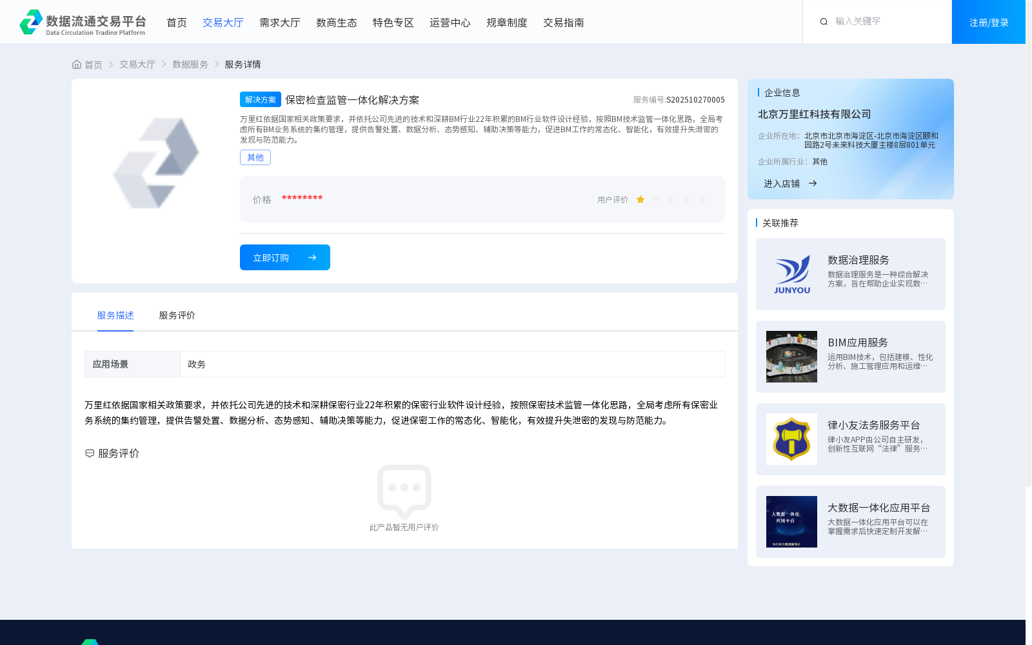Switch to the 服务描述 tab
Image resolution: width=1032 pixels, height=645 pixels.
pyautogui.click(x=115, y=315)
